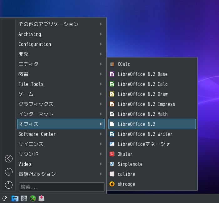This screenshot has width=219, height=203.
Task: Open the サイエンス menu category
Action: click(61, 144)
